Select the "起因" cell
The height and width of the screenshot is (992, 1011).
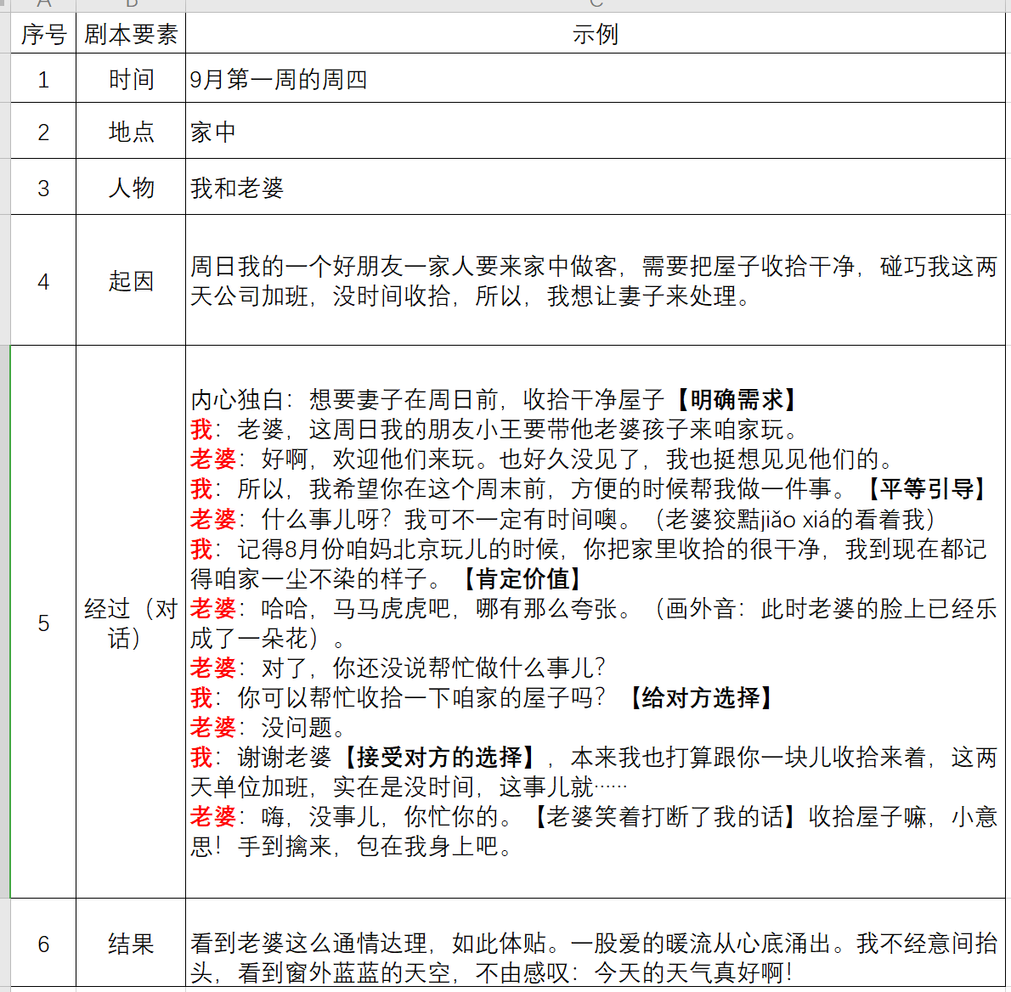pos(131,280)
